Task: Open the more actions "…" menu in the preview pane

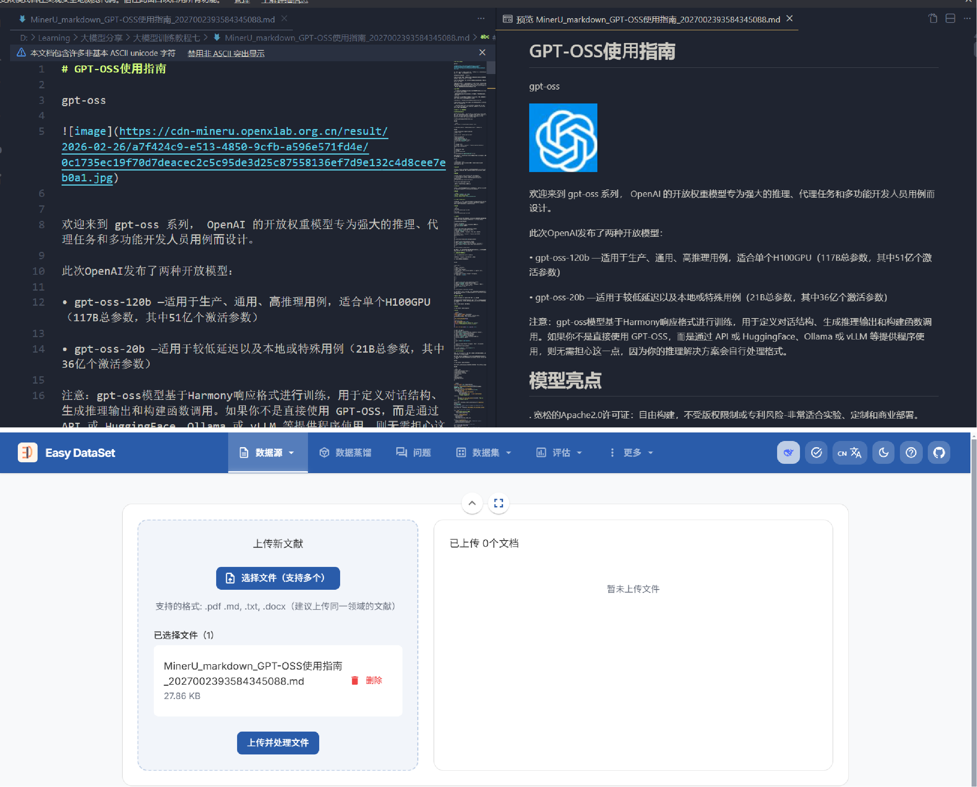Action: coord(967,19)
